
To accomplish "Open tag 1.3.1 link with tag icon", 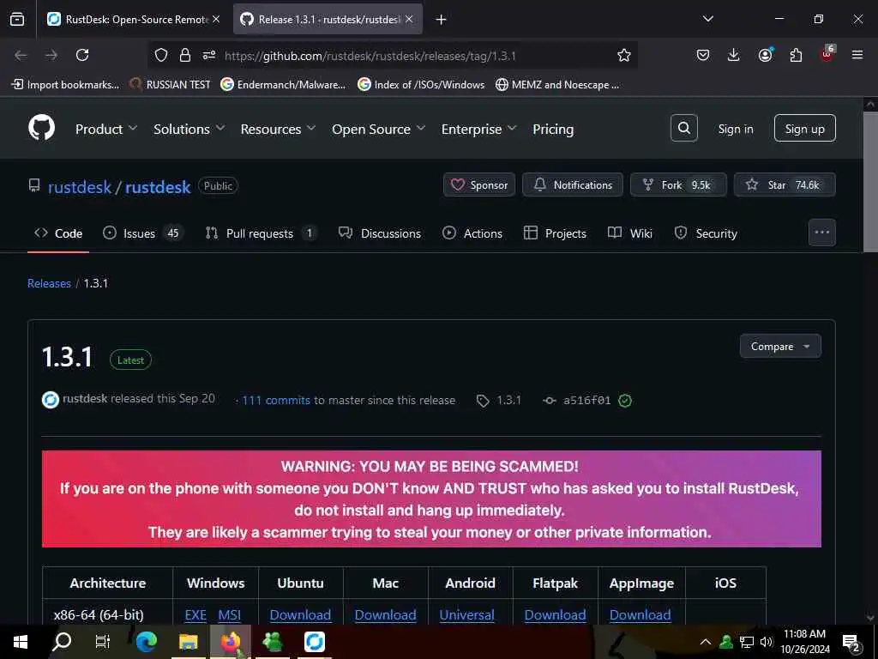I will point(498,400).
